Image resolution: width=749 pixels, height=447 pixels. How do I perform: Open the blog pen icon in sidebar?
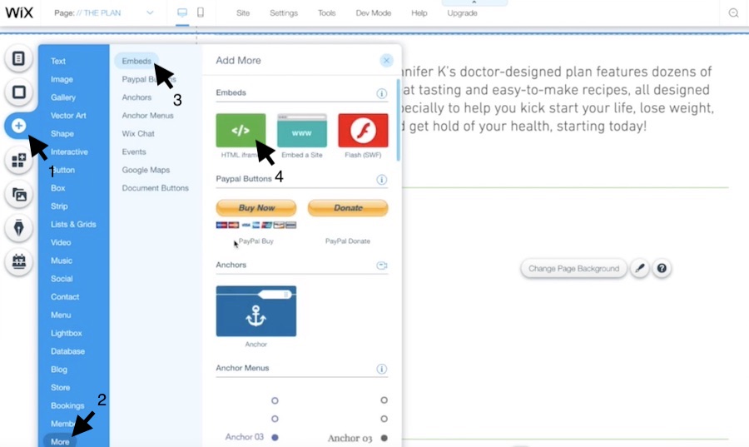pyautogui.click(x=18, y=228)
